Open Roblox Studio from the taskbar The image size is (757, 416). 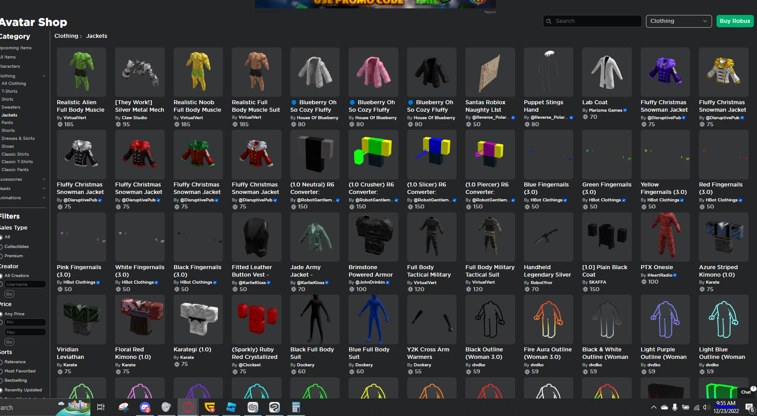(x=231, y=407)
